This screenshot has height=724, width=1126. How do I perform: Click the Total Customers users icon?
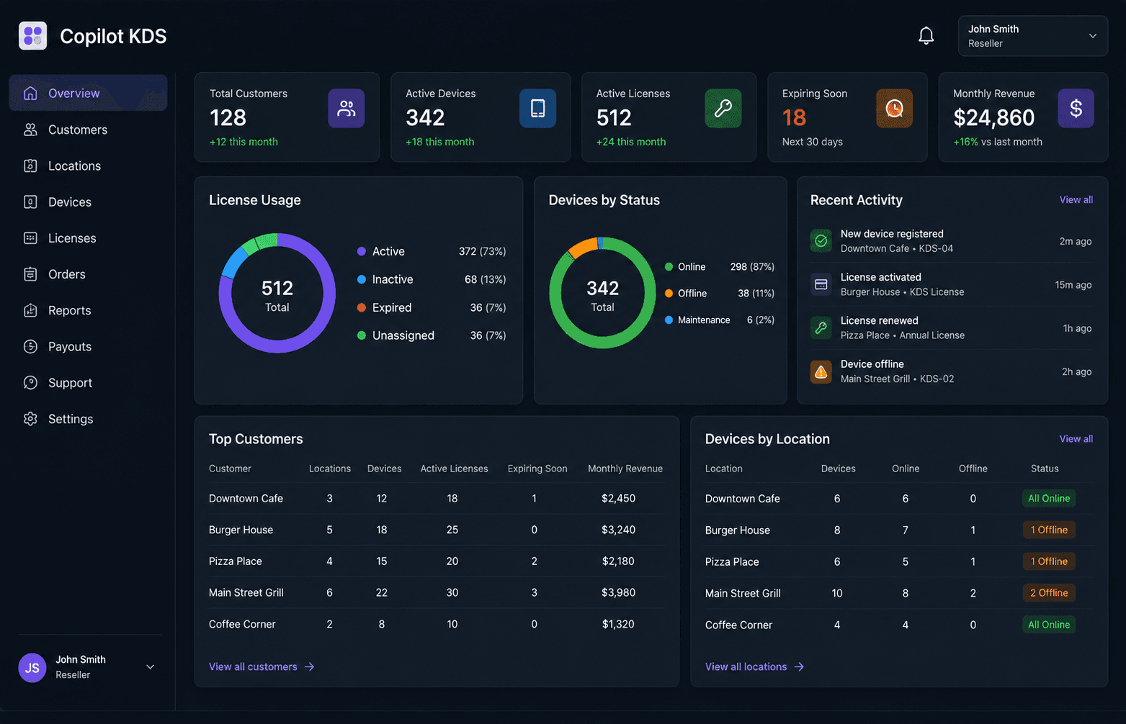point(347,108)
